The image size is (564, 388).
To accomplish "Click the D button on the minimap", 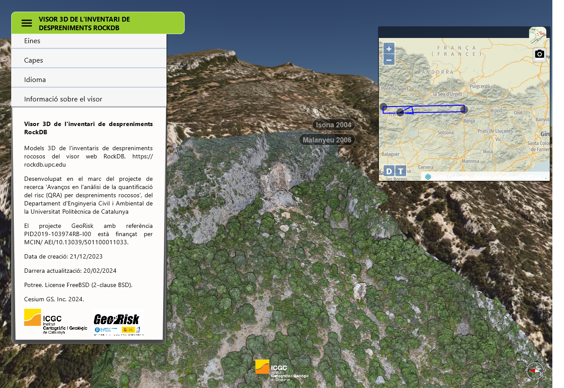I will tap(389, 171).
